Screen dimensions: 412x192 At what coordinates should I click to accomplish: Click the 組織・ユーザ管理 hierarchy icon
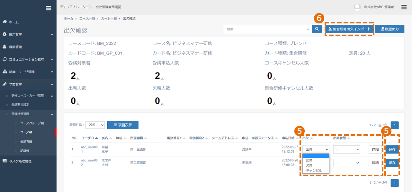pos(5,72)
